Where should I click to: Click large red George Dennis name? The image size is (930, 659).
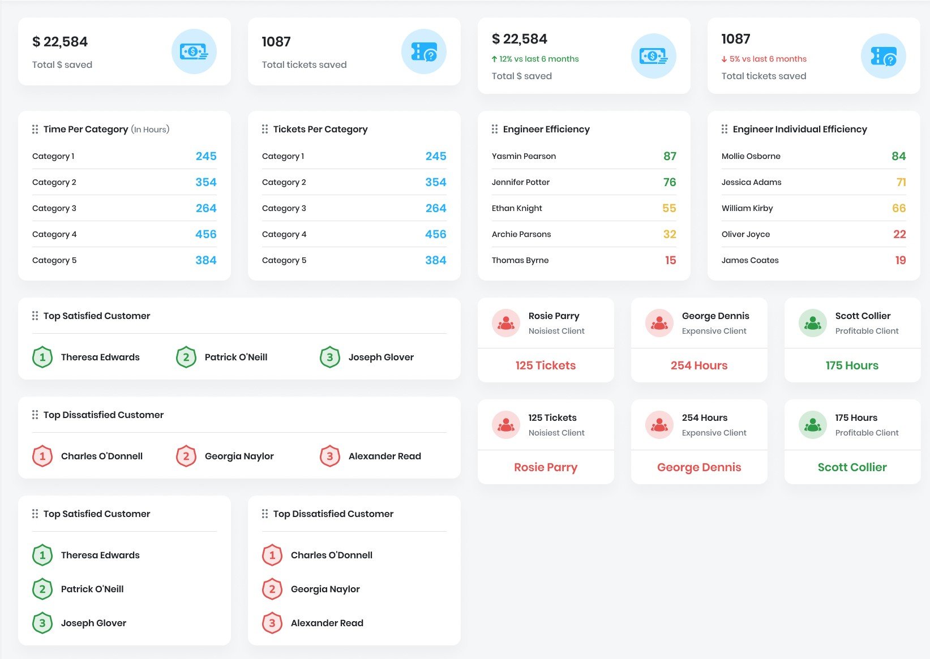699,467
